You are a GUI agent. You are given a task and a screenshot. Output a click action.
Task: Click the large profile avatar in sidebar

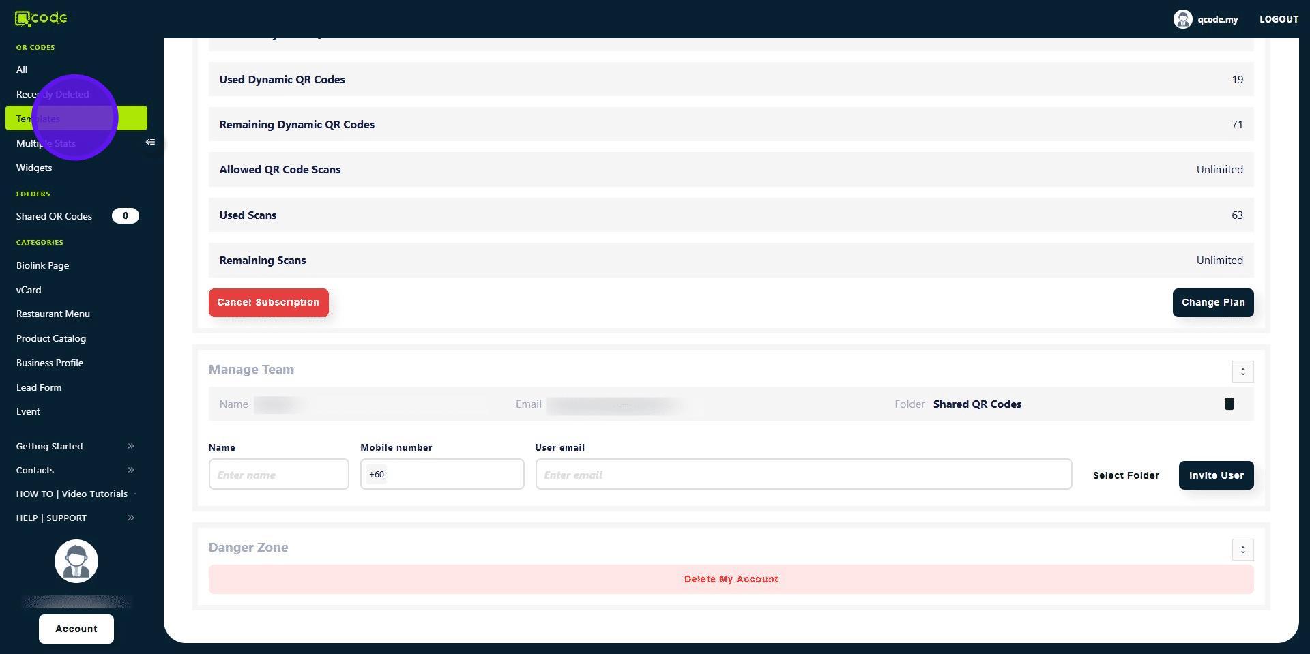point(76,561)
